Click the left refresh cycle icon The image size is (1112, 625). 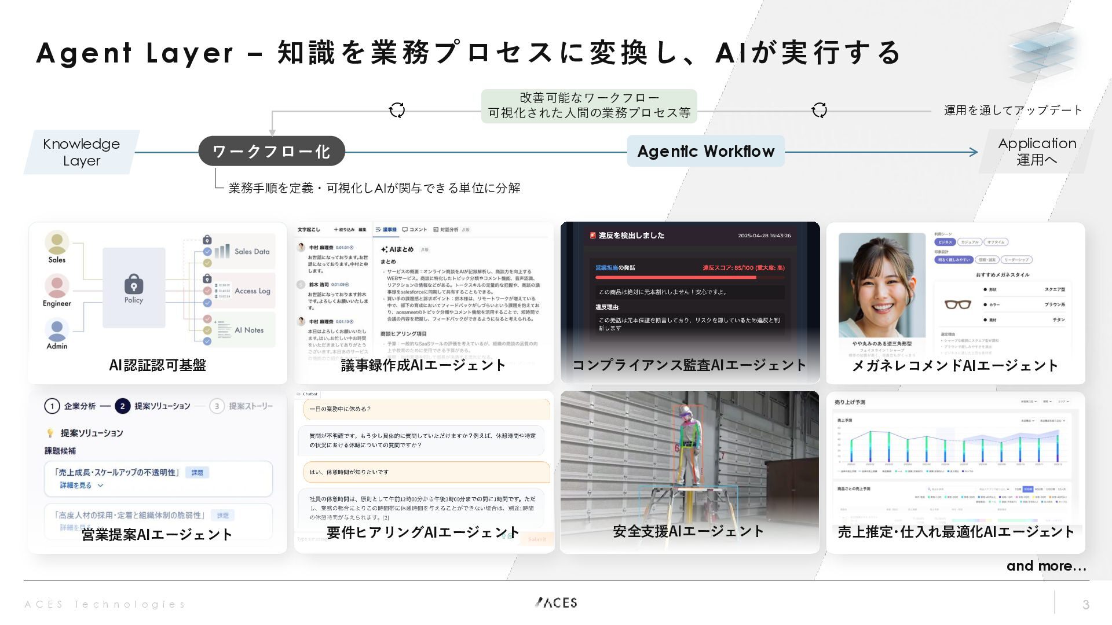click(397, 110)
